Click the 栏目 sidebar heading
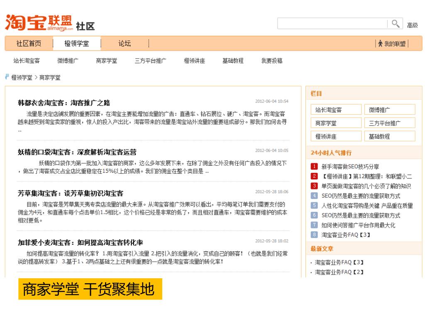This screenshot has width=425, height=319. [x=316, y=93]
